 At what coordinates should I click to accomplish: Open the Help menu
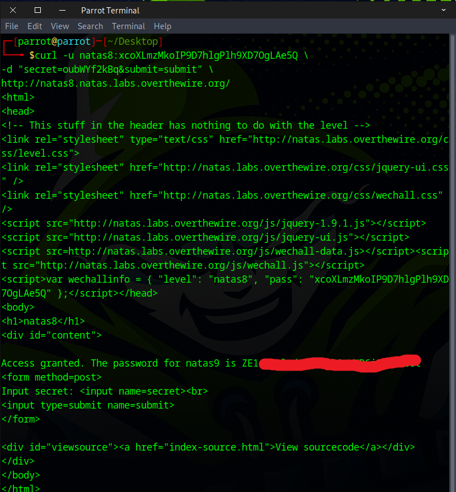coord(162,26)
